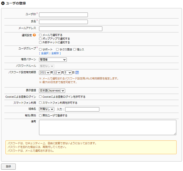183x171 pixels.
Task: Click the gear icon next to ユーザの登録
Action: [3, 3]
